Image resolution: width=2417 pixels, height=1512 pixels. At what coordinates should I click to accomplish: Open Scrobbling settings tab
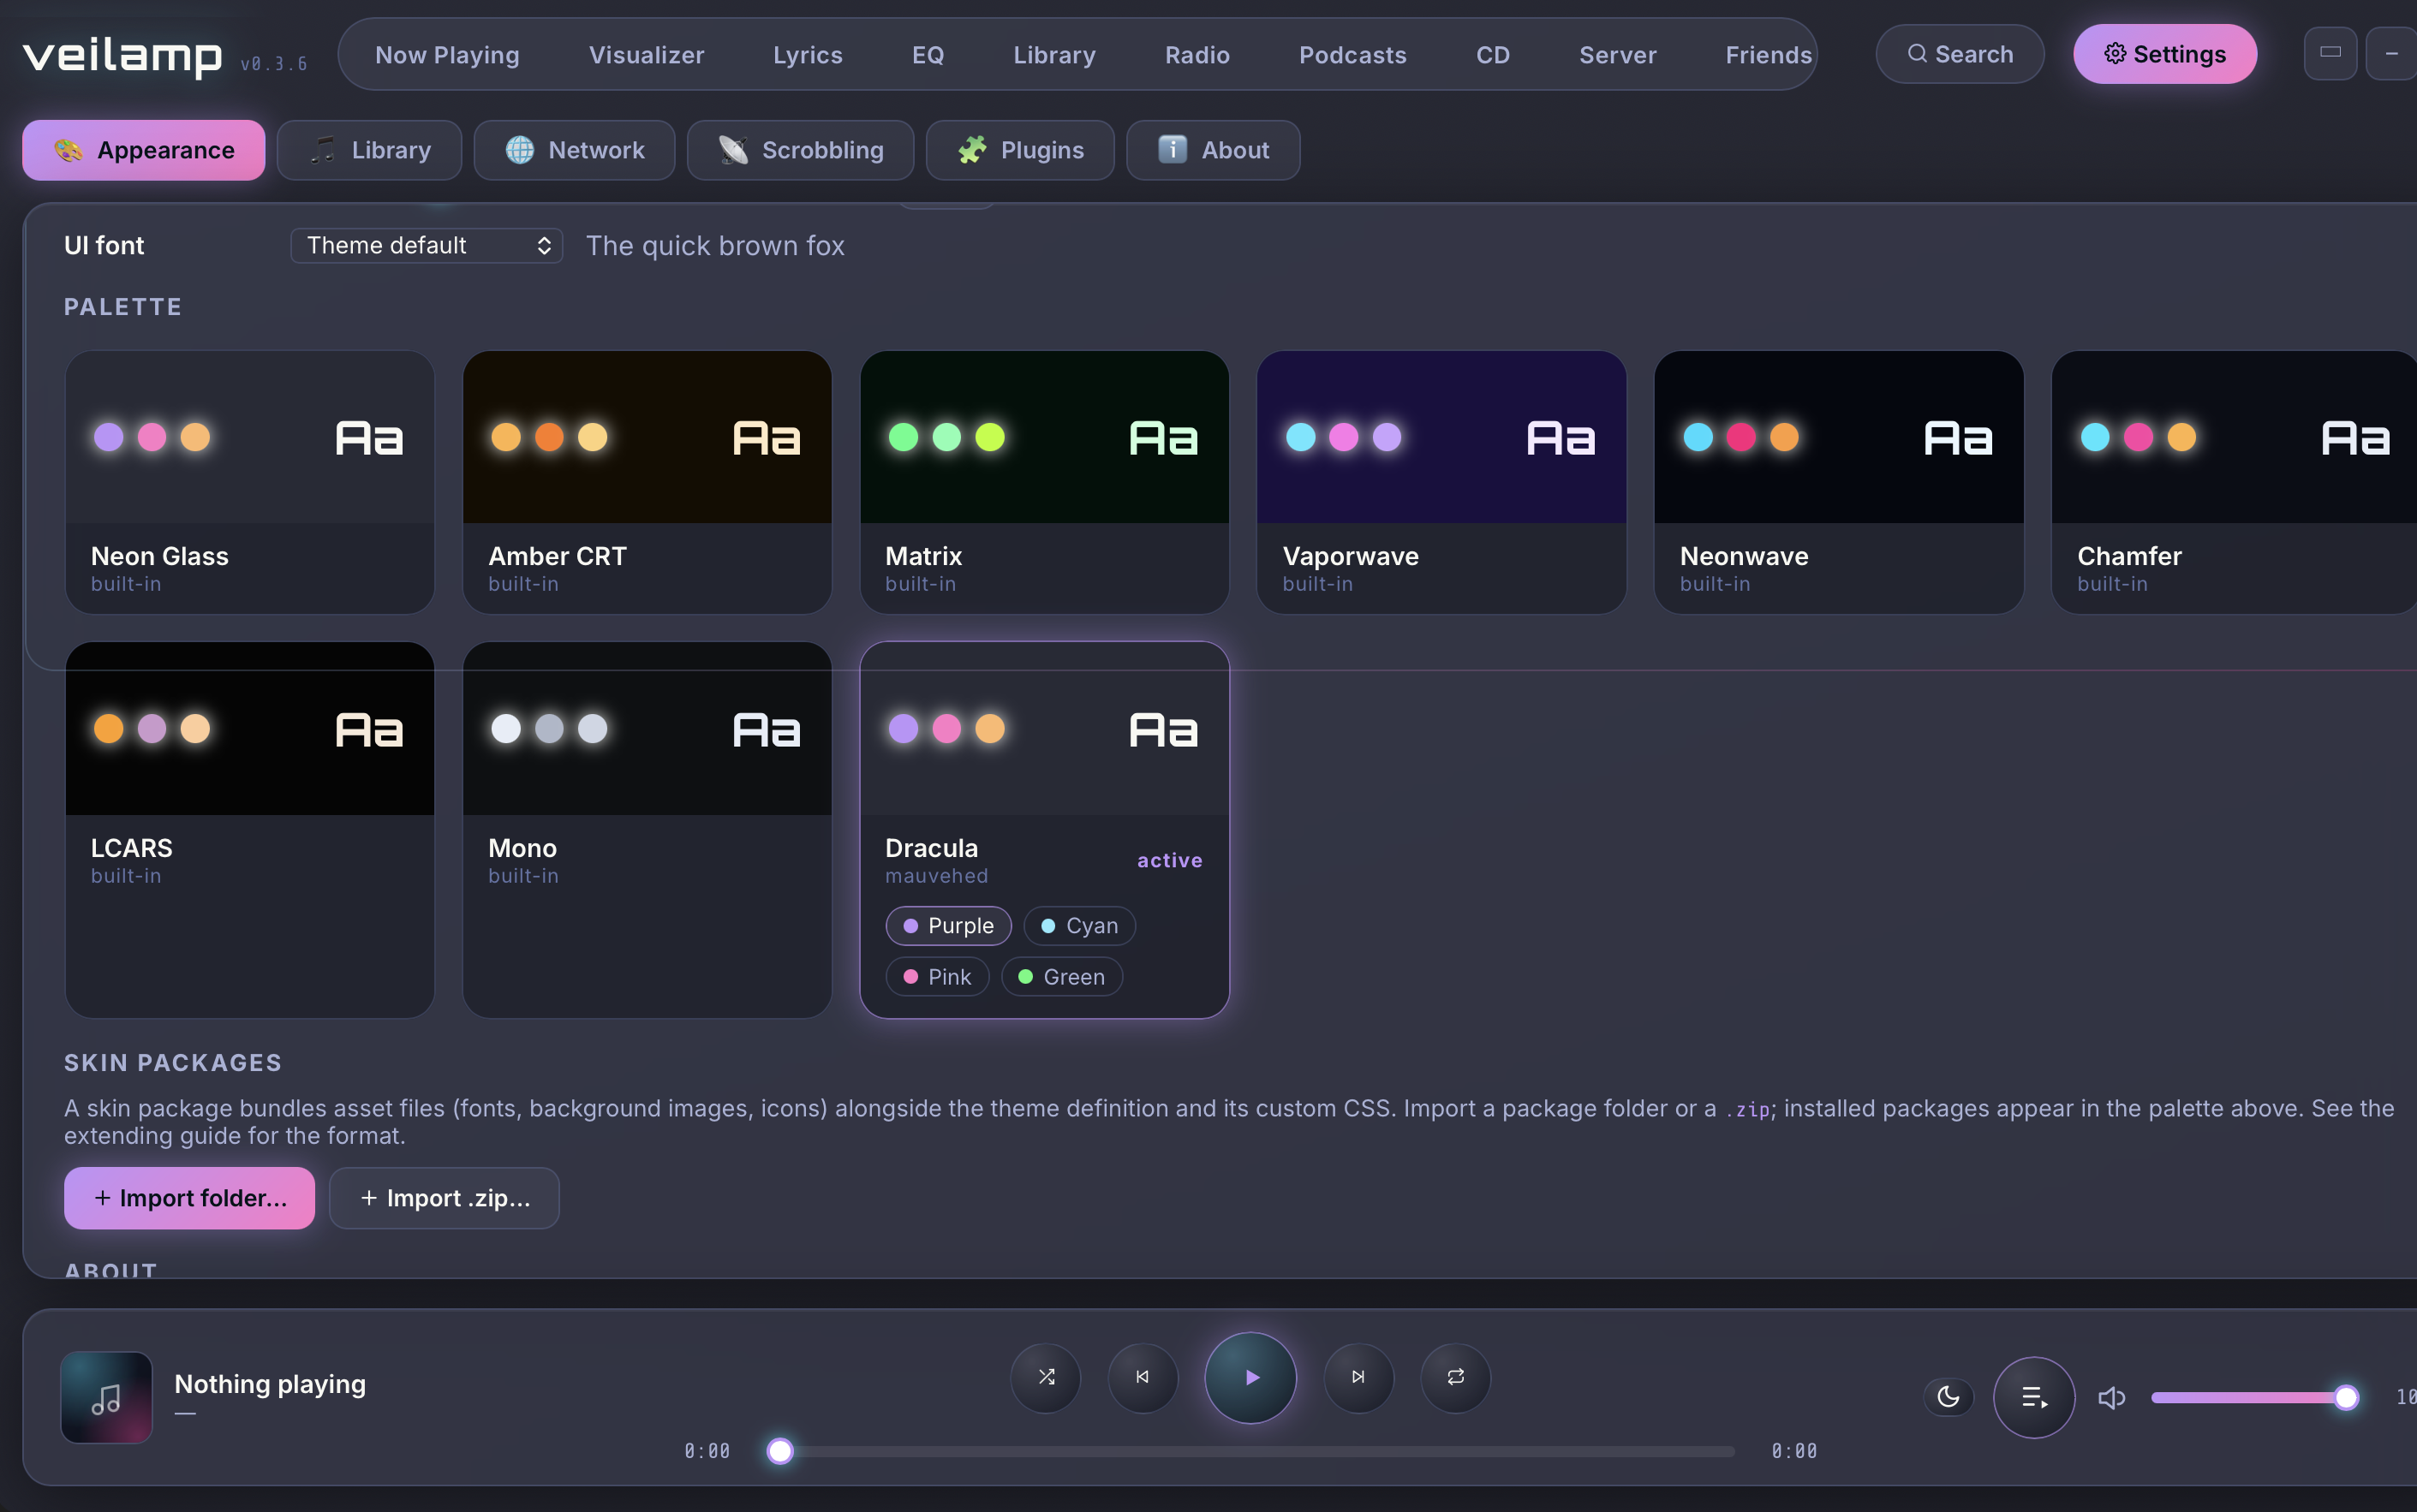(800, 150)
